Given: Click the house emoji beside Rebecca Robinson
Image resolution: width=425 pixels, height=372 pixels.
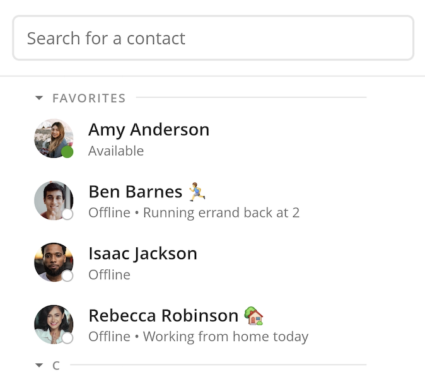Looking at the screenshot, I should (x=253, y=316).
